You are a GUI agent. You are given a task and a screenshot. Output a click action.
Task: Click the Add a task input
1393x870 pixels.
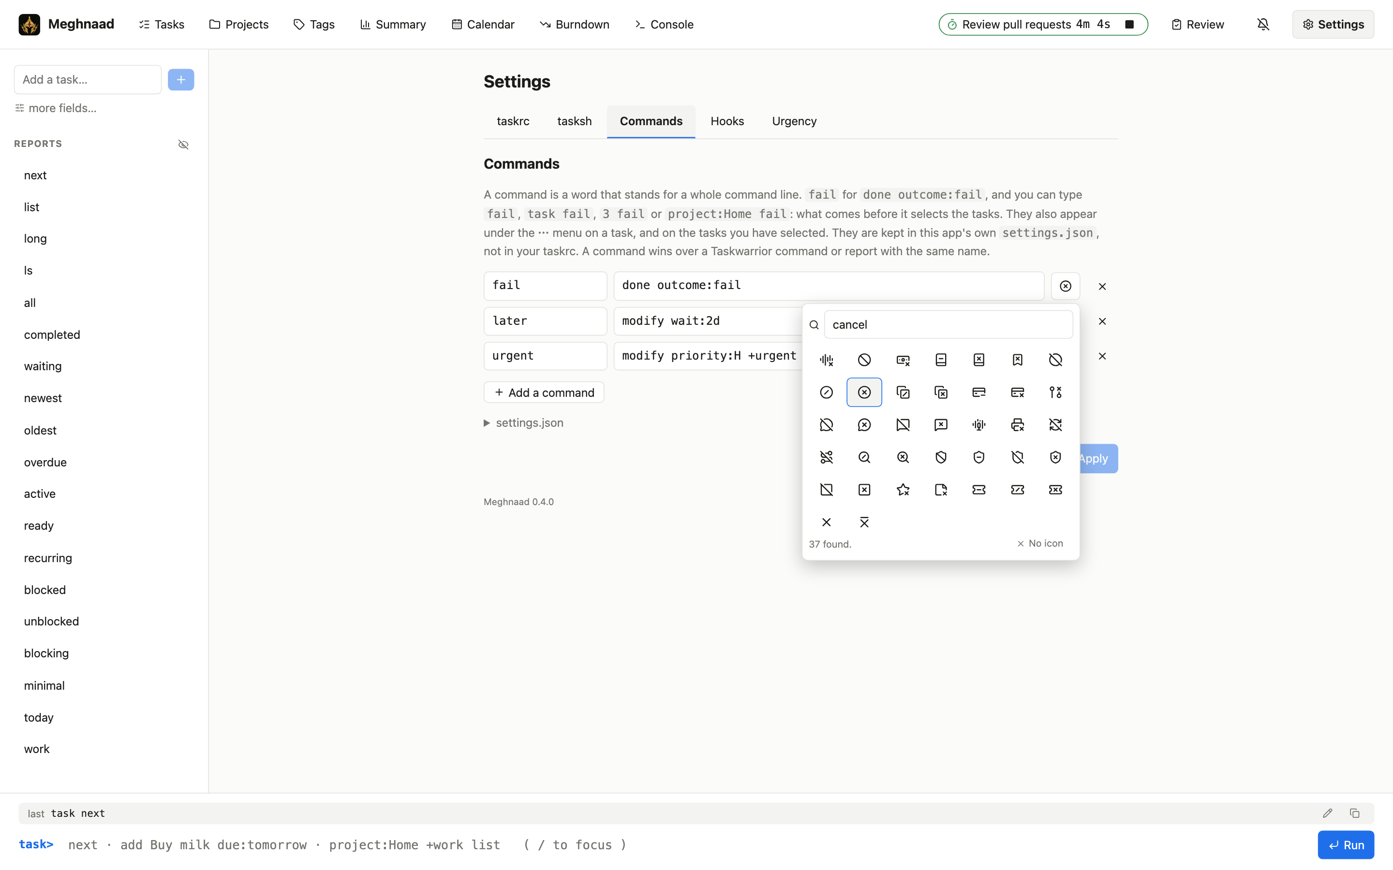(x=88, y=79)
